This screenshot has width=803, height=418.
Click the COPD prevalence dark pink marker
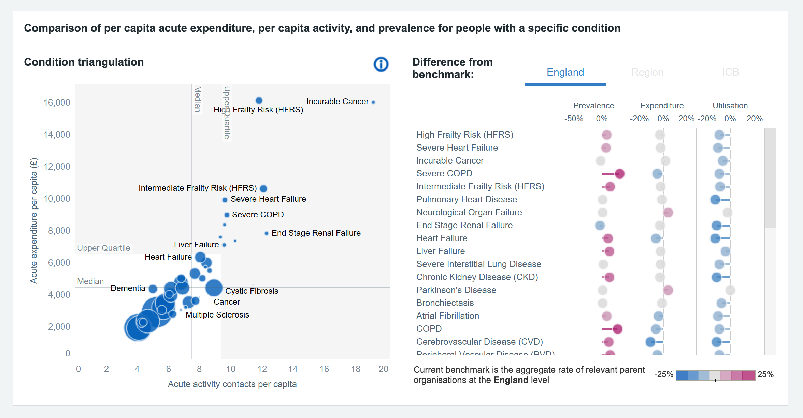click(617, 329)
